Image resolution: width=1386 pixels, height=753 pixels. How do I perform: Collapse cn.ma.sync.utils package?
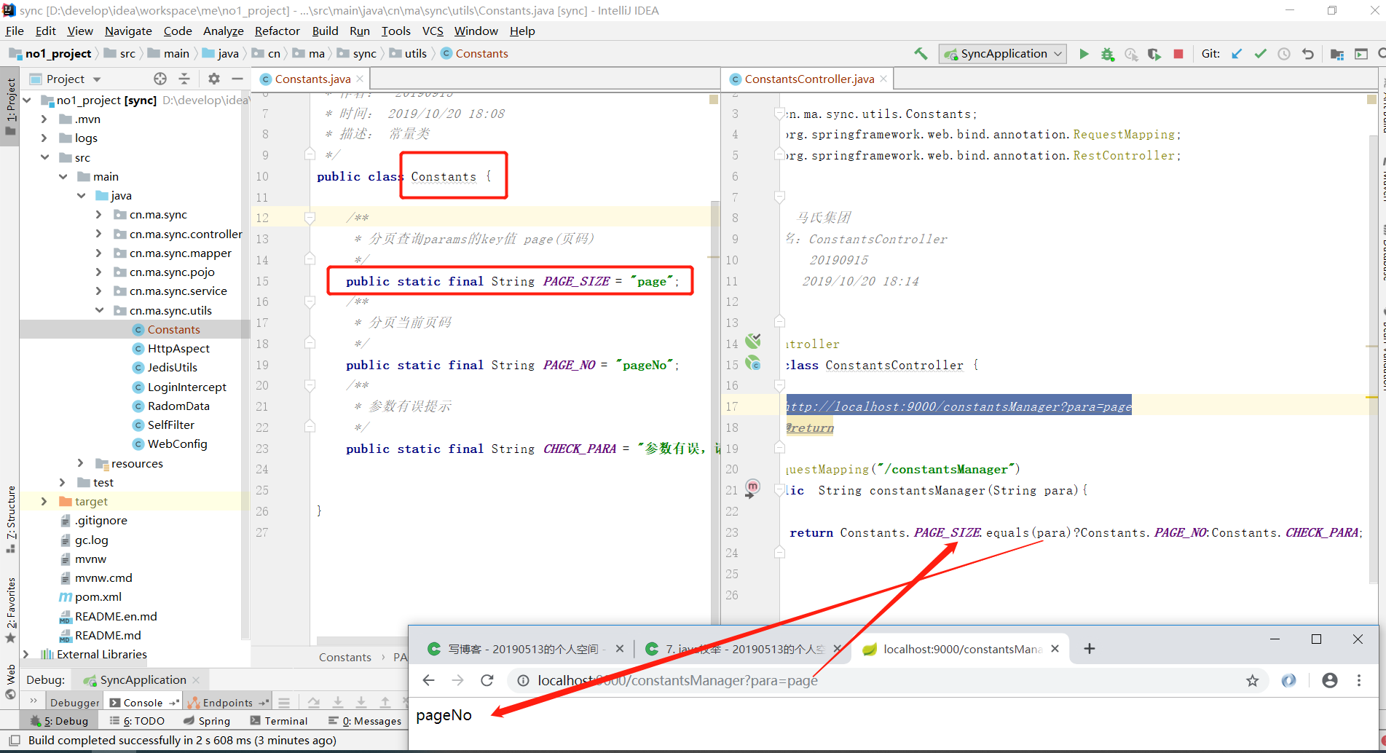[99, 310]
